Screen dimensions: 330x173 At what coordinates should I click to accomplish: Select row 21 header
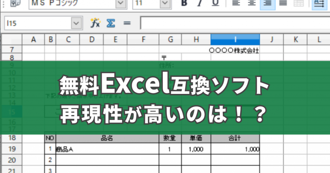pyautogui.click(x=12, y=170)
